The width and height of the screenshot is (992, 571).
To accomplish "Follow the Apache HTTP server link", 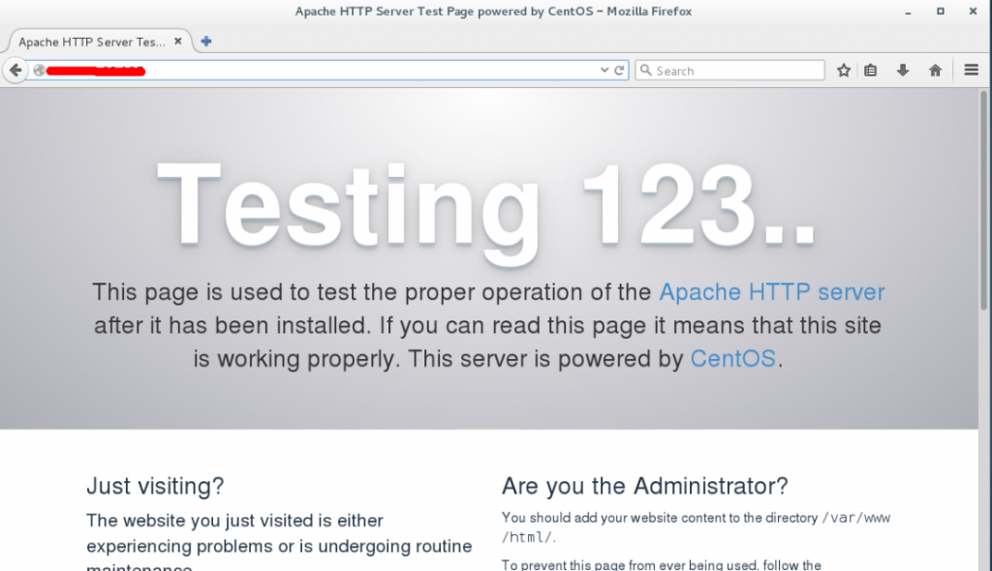I will 771,292.
